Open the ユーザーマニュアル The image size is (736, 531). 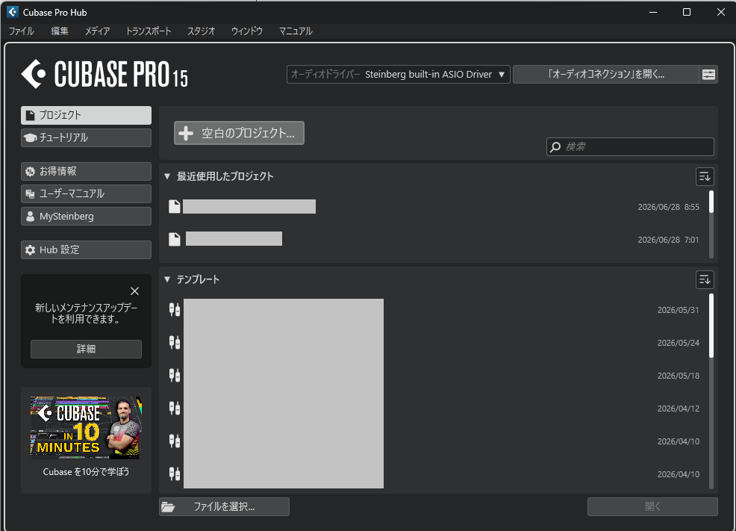coord(86,194)
